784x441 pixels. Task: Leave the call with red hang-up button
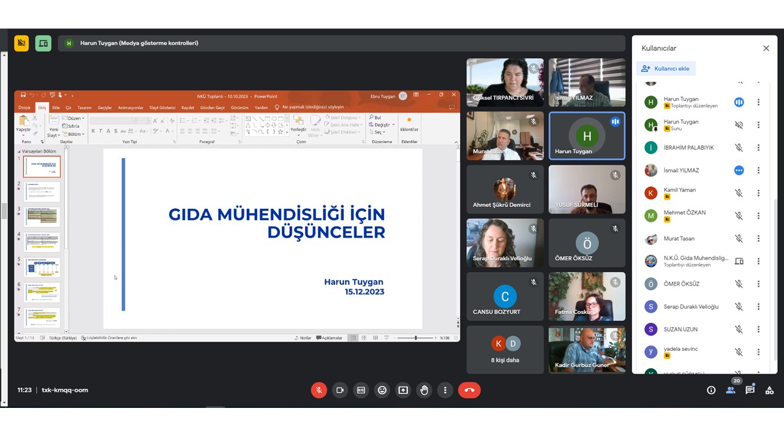click(x=469, y=390)
